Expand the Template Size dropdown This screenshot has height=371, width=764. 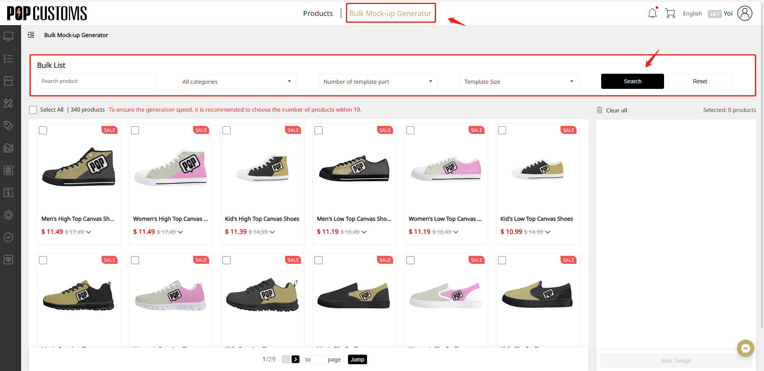click(x=519, y=81)
